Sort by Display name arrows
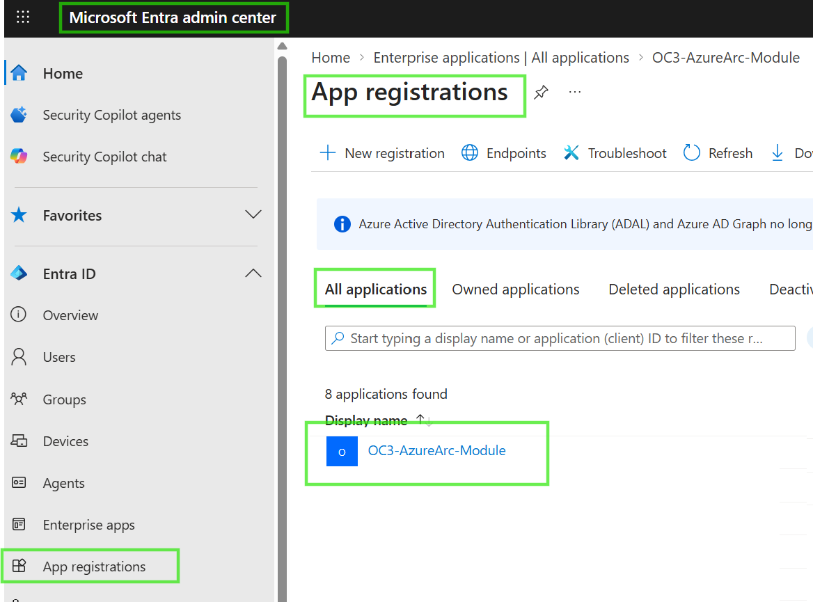Viewport: 813px width, 602px height. tap(424, 420)
